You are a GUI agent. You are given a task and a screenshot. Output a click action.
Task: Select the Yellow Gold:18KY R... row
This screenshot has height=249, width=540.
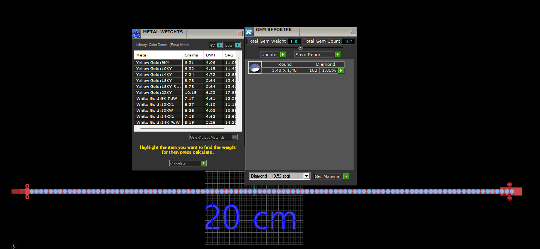coord(185,86)
